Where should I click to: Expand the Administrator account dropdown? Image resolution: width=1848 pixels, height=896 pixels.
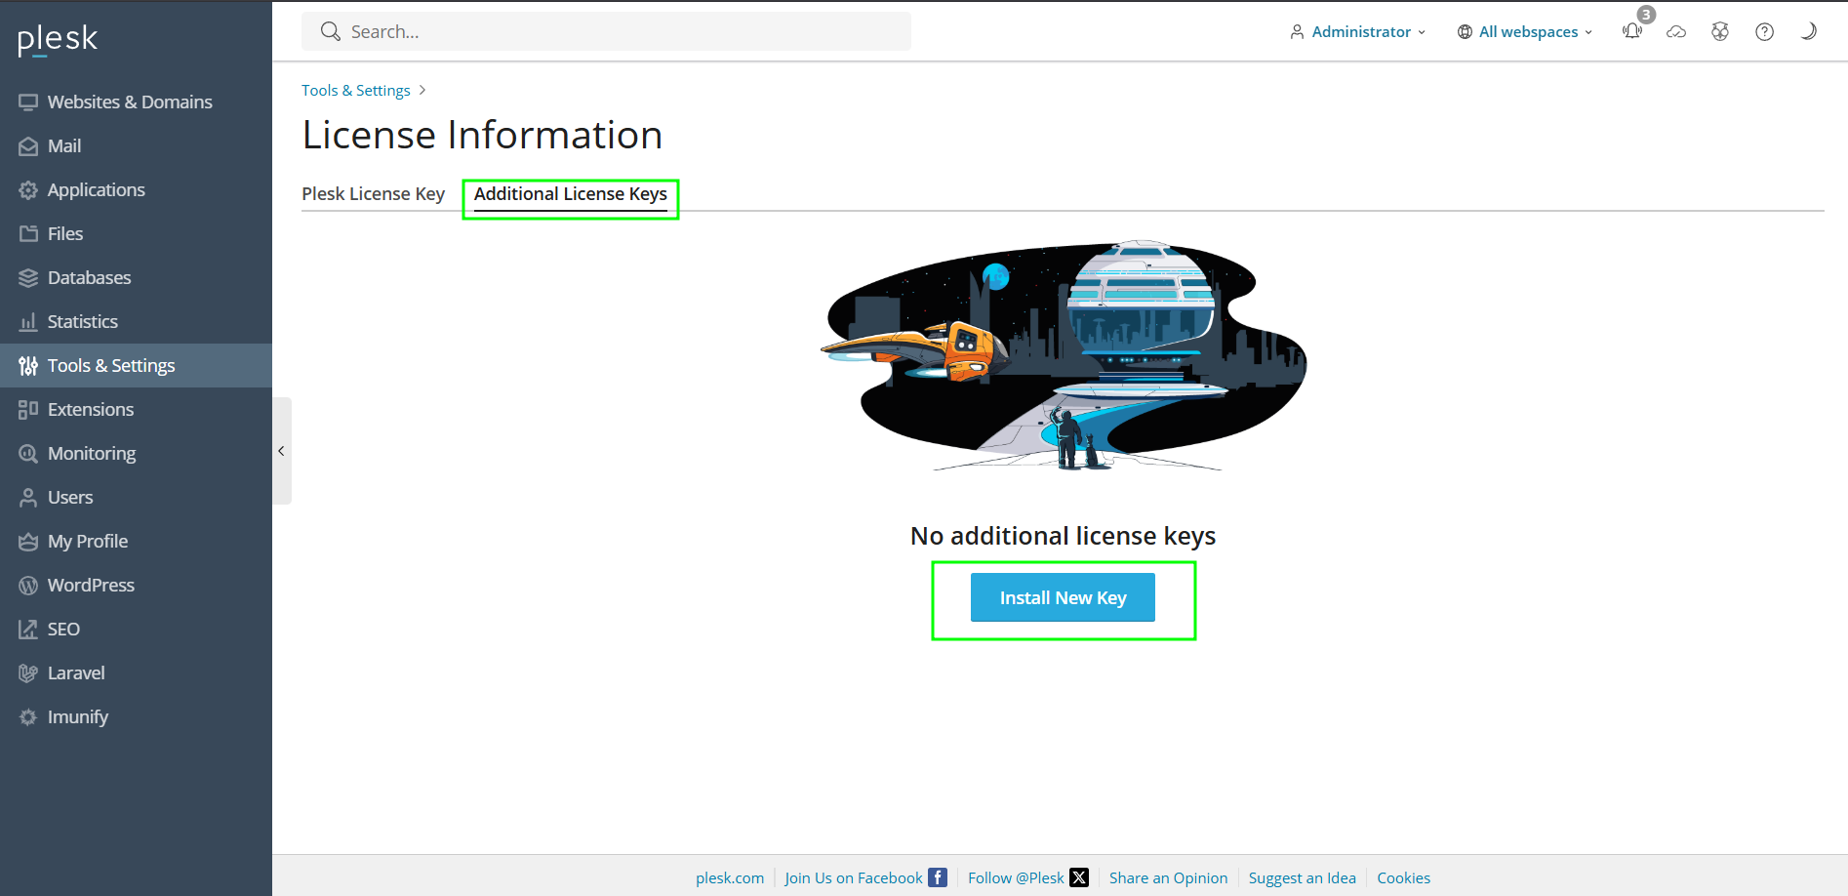[x=1358, y=32]
